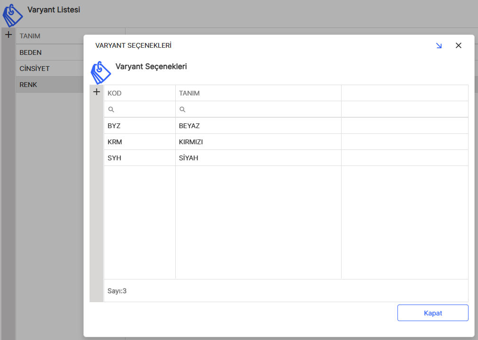
Task: Click the blue resize arrow icon in dialog
Action: pos(439,46)
